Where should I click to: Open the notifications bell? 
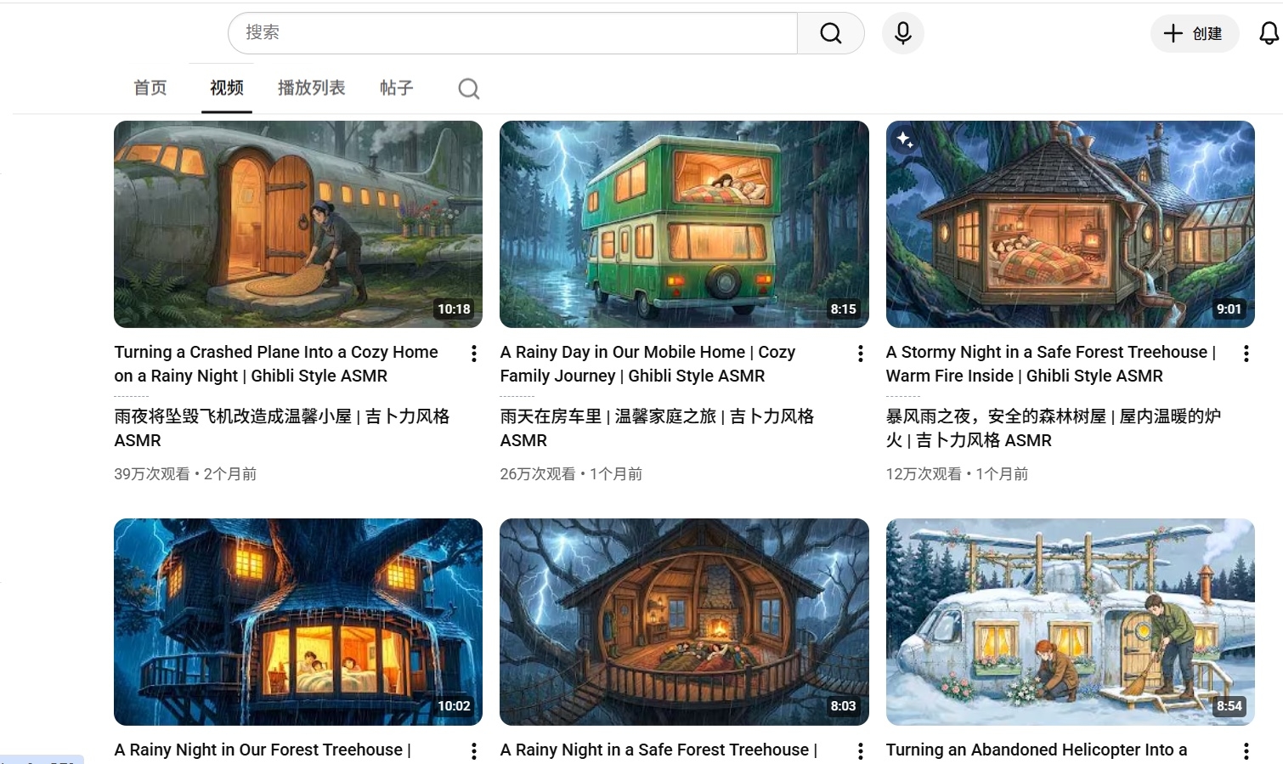pyautogui.click(x=1269, y=33)
